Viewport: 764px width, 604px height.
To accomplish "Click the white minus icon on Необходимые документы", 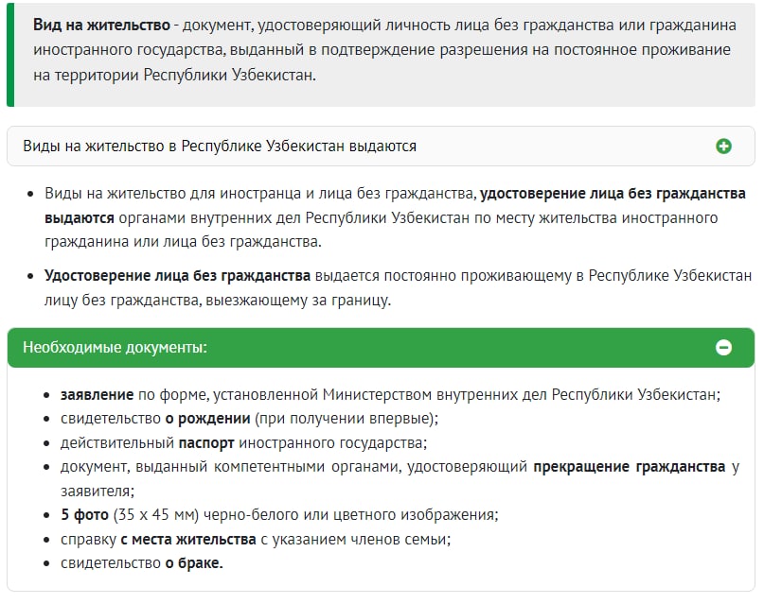I will (x=724, y=348).
